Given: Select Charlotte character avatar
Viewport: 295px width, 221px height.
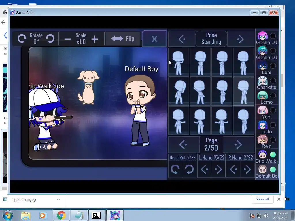Looking at the screenshot, I should pos(262,81).
